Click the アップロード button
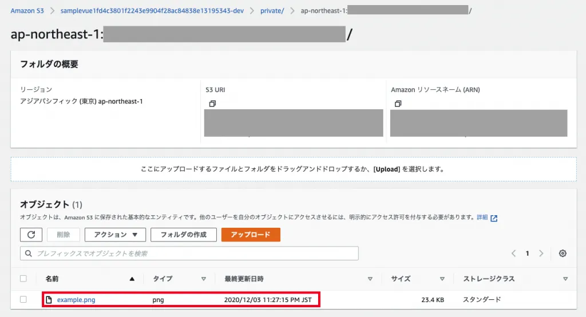Viewport: 586px width, 317px height. coord(251,235)
